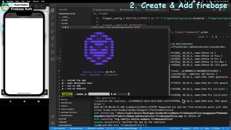Open the Help menu in menu bar
Image resolution: width=231 pixels, height=130 pixels.
[x=43, y=1]
